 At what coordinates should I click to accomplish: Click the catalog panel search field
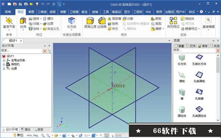click(194, 50)
